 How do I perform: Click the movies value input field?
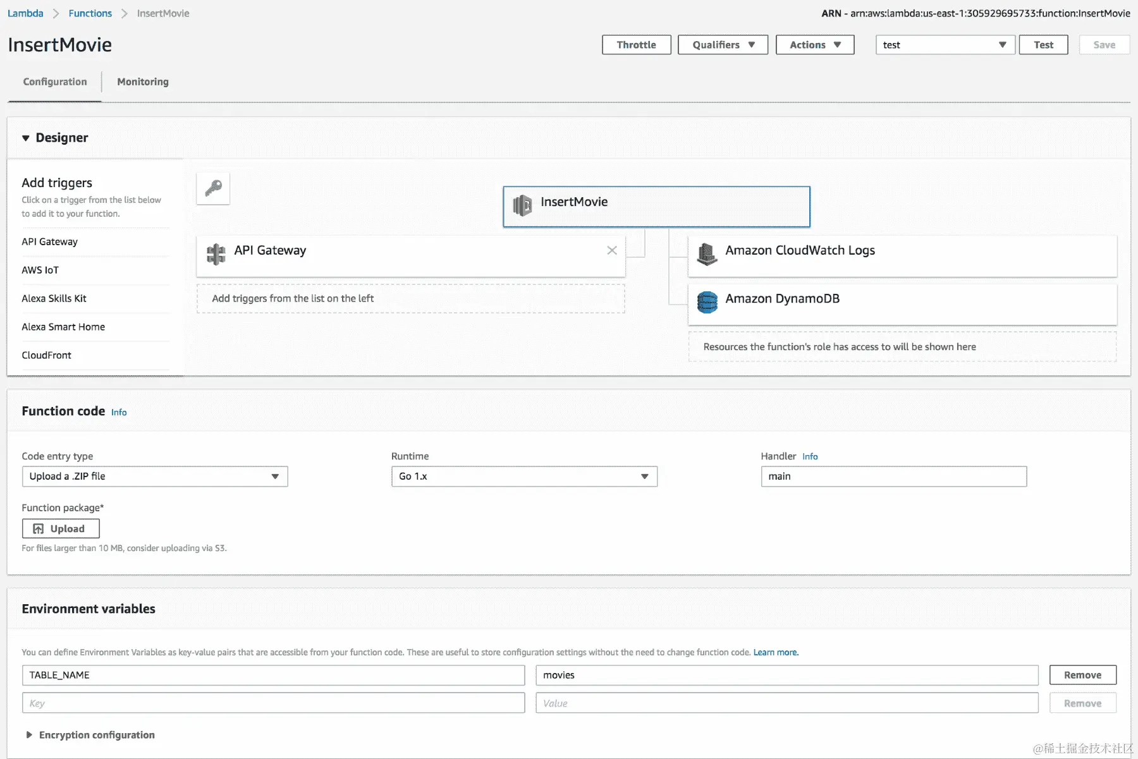787,675
